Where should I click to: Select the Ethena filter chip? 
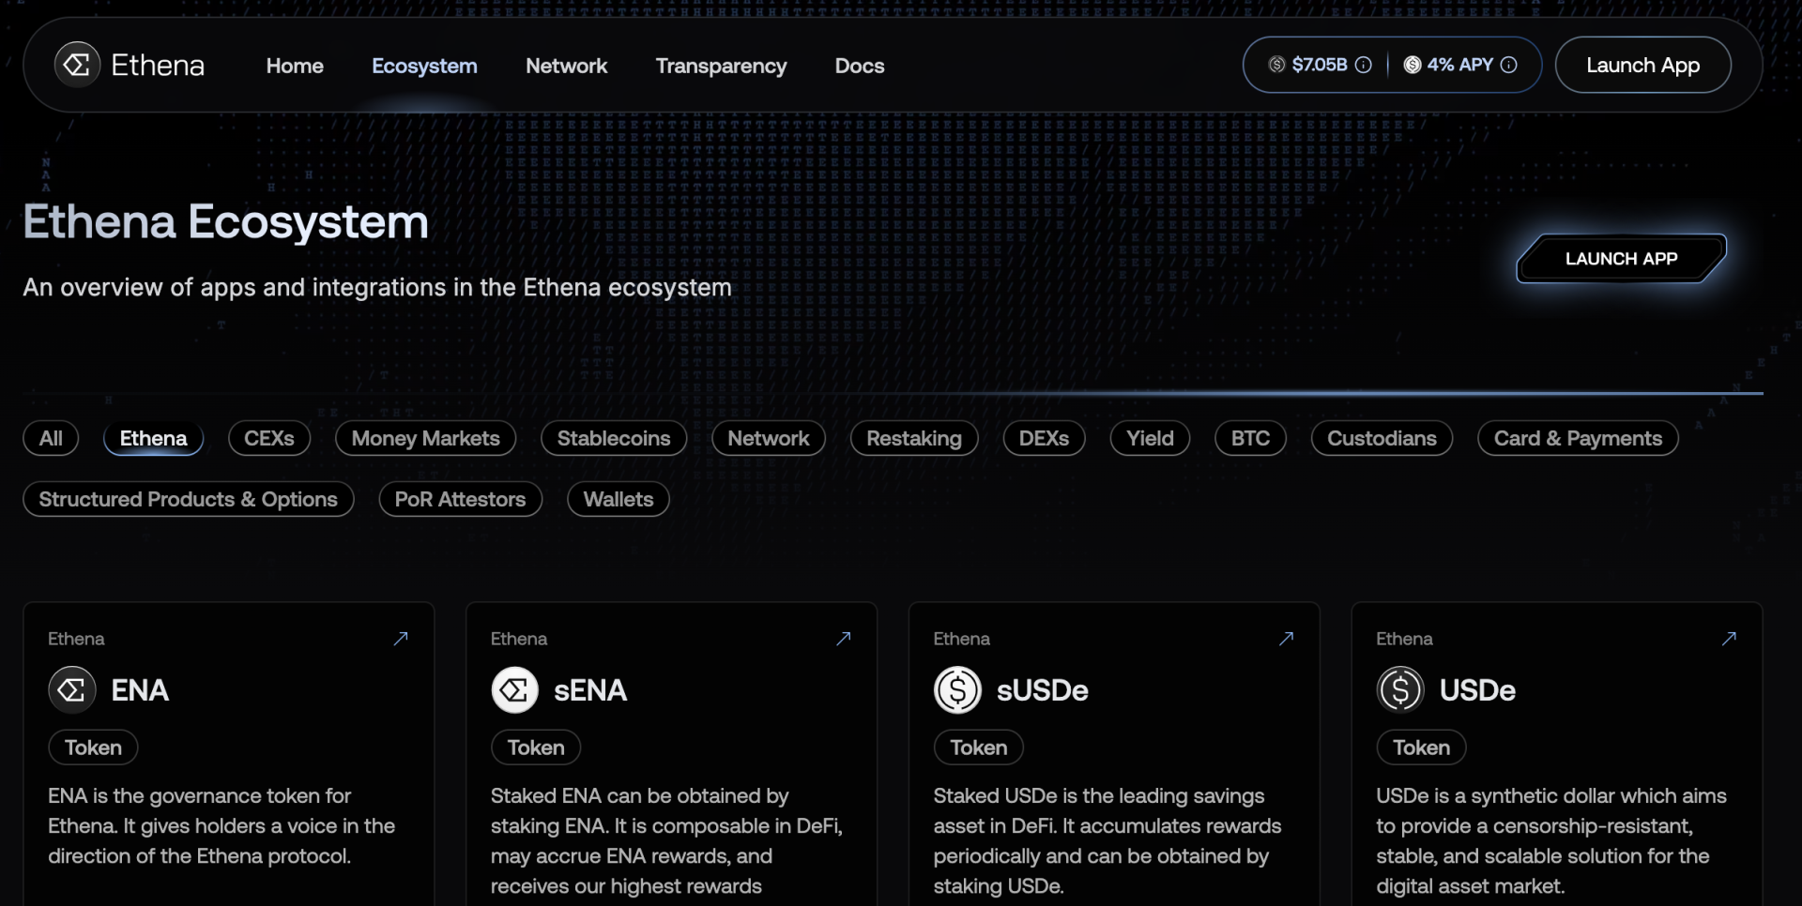tap(153, 438)
